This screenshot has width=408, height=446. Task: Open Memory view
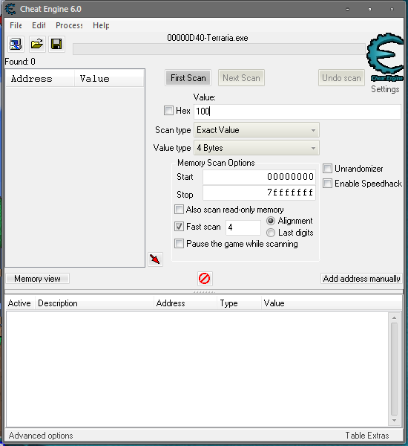38,279
